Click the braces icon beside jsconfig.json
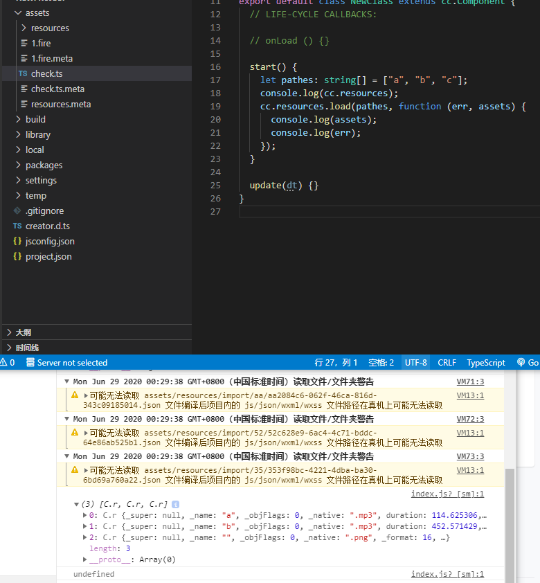Screen dimensions: 540x583 click(17, 242)
